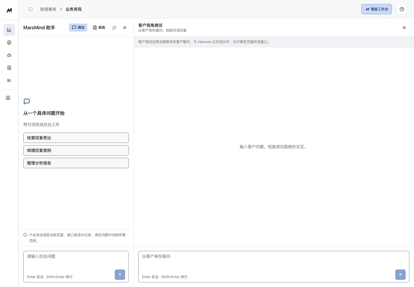
Task: Click the info icon beside 不会自动读取 notice
Action: coord(25,235)
